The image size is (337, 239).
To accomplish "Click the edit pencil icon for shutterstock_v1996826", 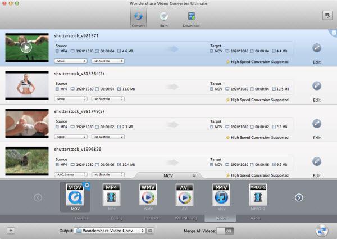I will 317,161.
